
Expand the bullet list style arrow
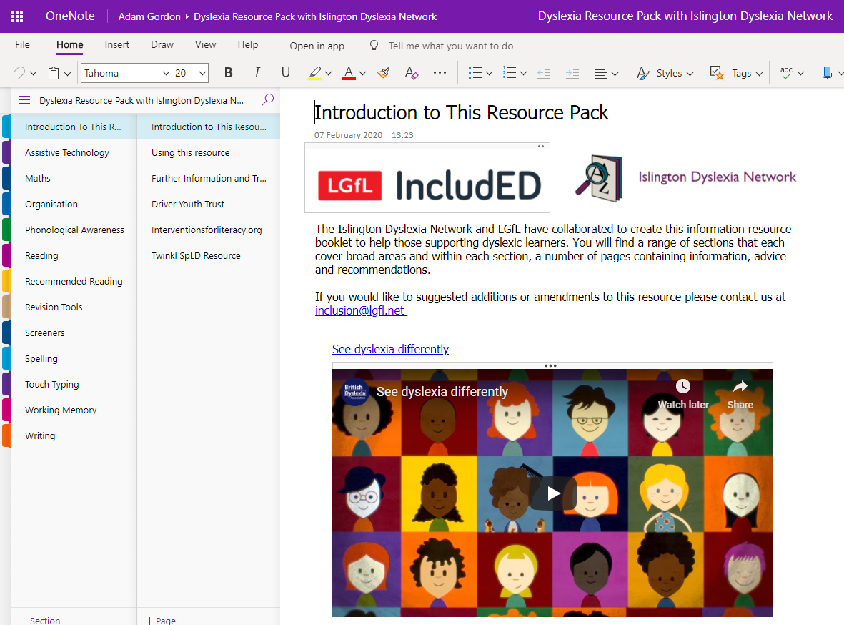click(x=489, y=73)
